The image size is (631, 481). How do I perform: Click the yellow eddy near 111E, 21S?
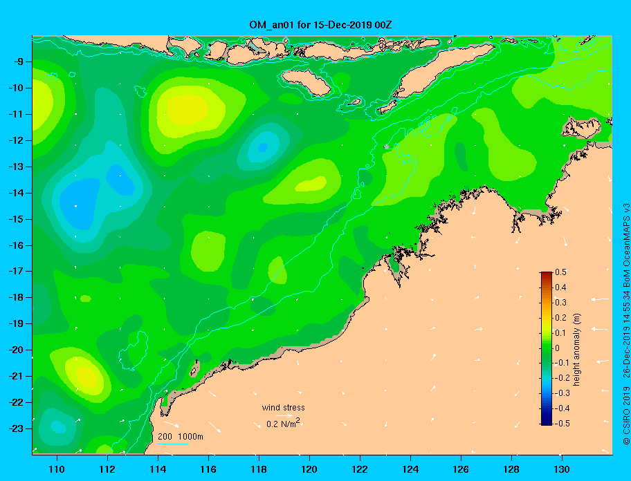click(x=87, y=377)
